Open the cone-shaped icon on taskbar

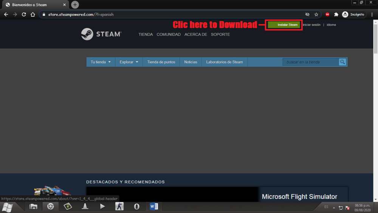tap(85, 207)
